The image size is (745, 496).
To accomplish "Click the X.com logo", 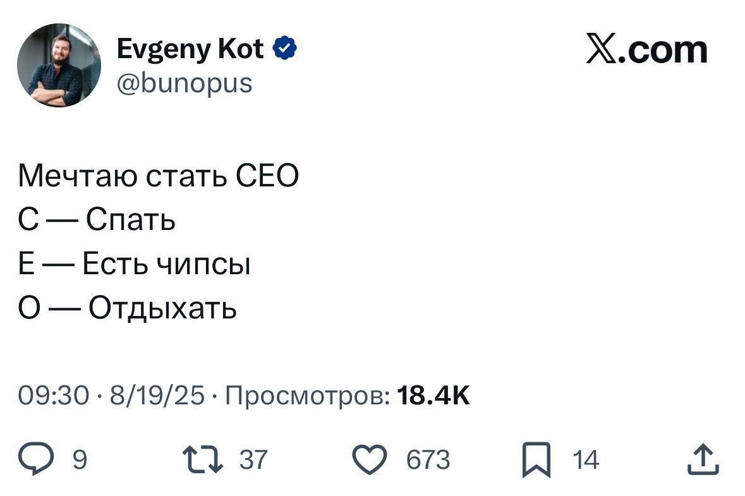I will tap(646, 49).
